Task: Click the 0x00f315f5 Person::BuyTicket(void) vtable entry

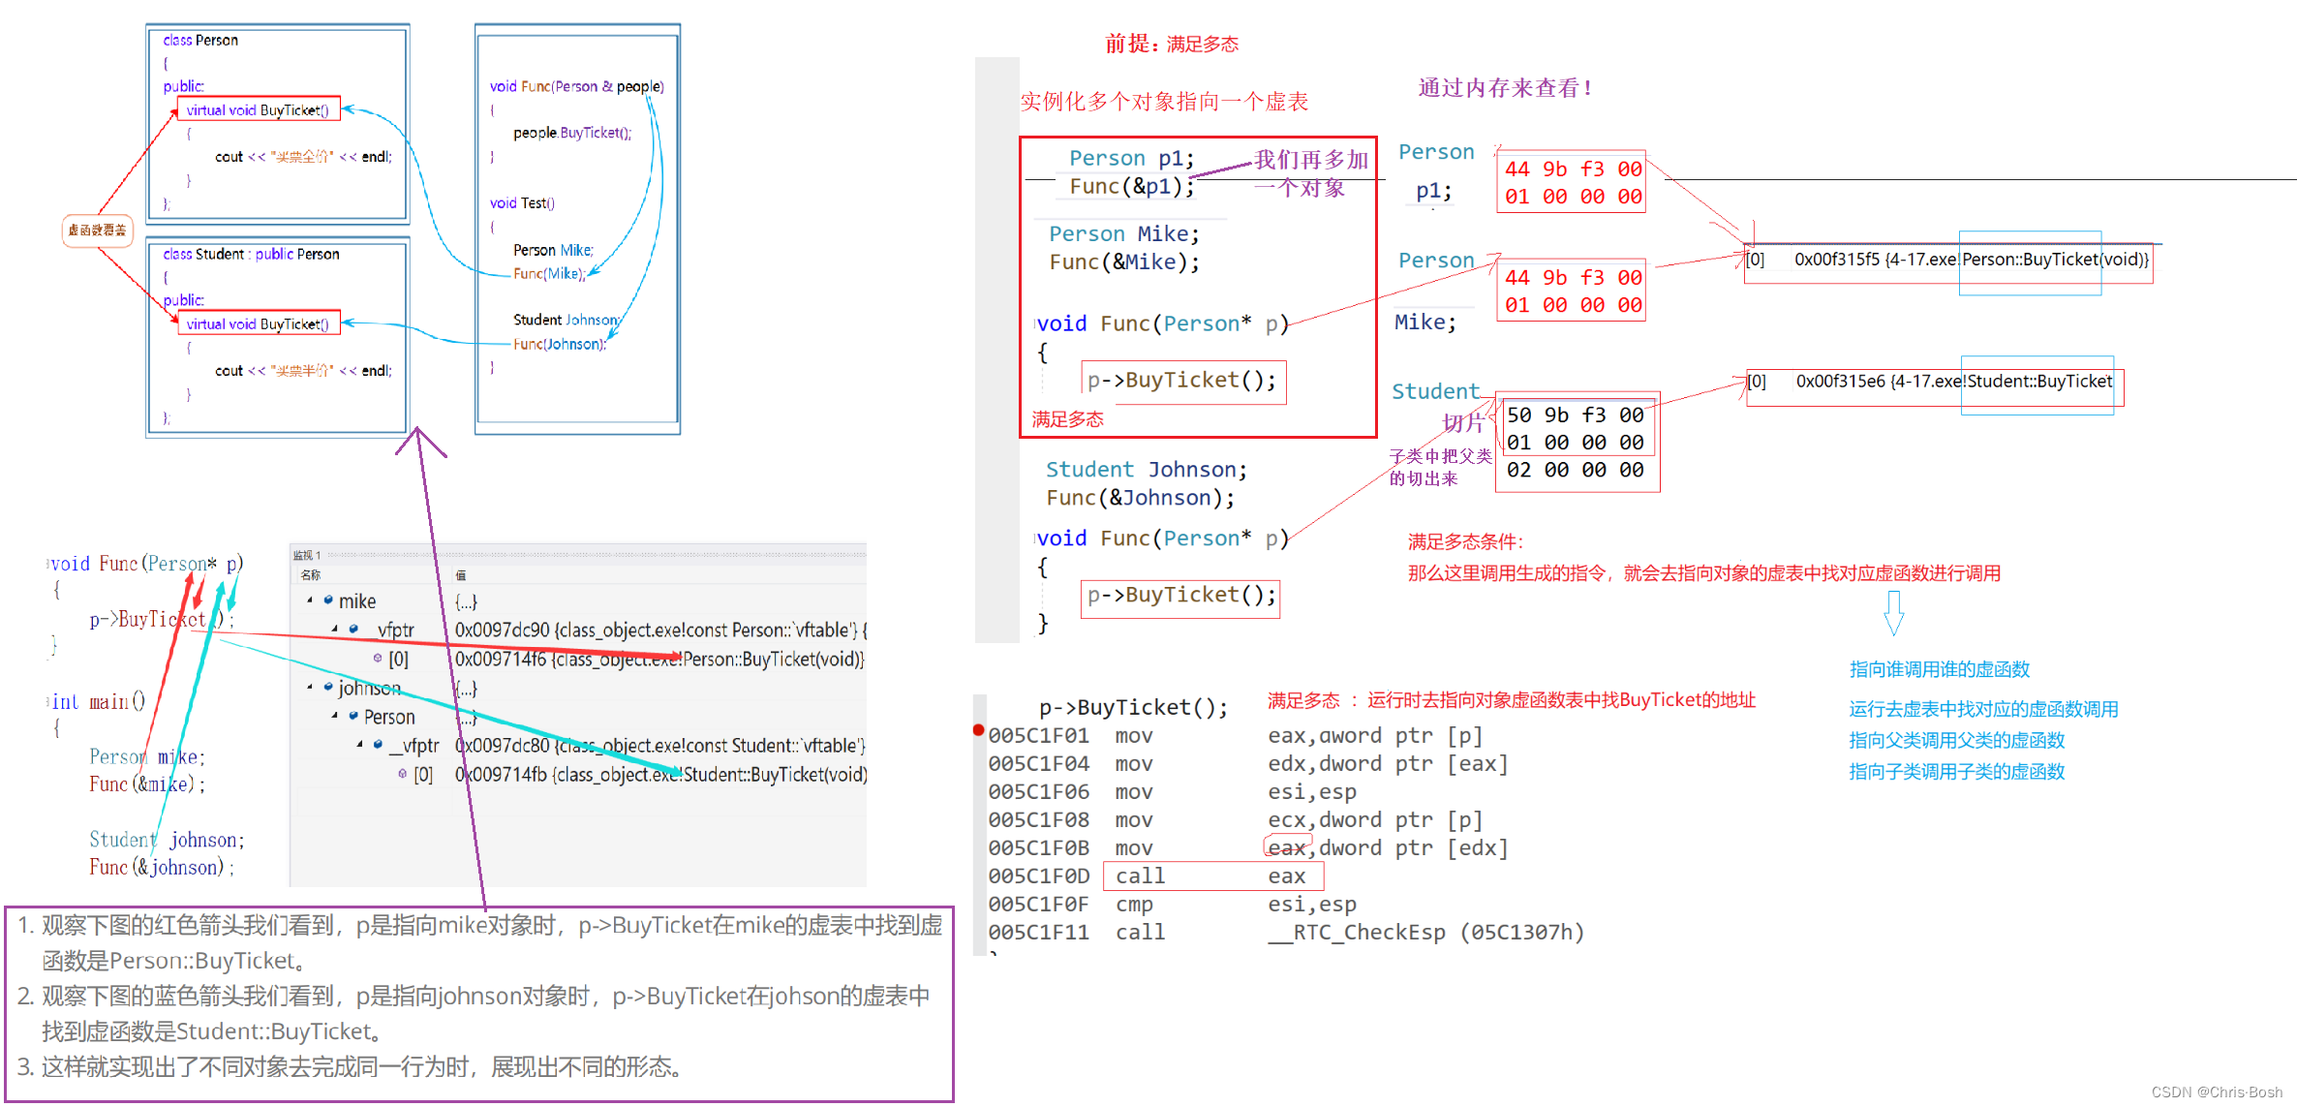Action: [x=1948, y=260]
